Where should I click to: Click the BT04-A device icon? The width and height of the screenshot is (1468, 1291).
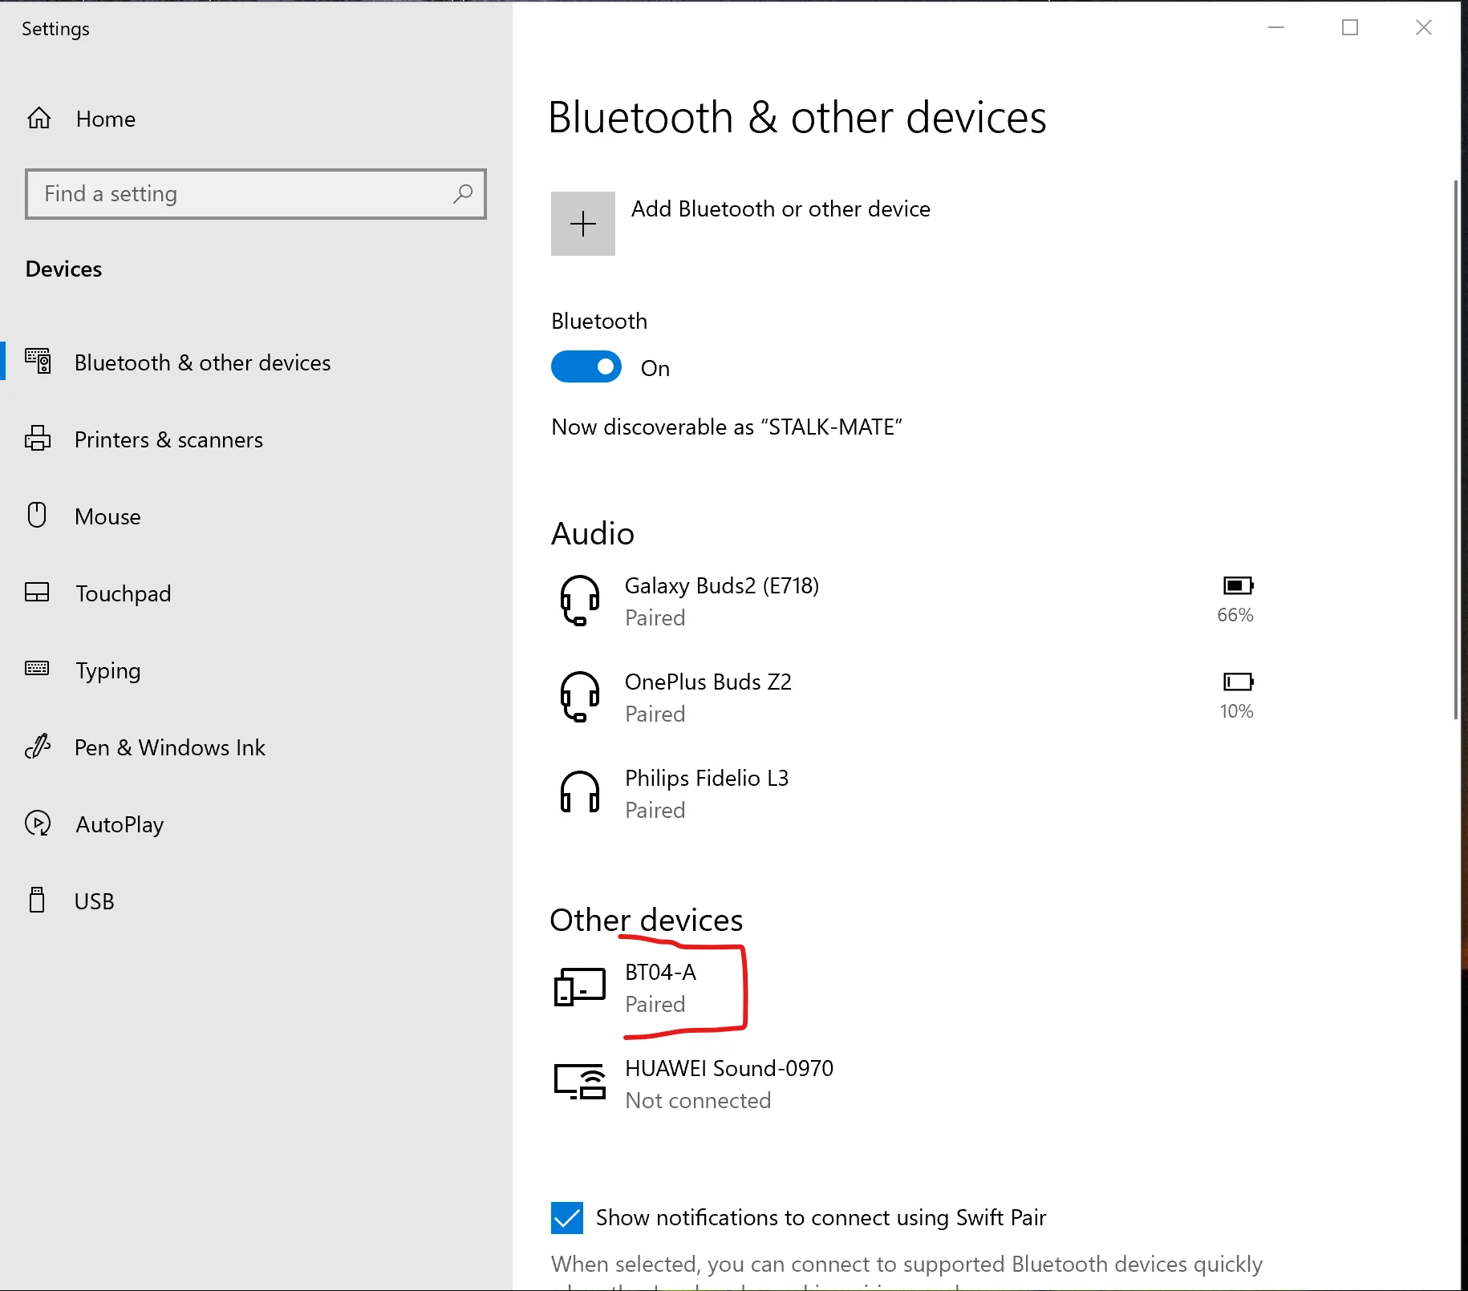point(579,987)
